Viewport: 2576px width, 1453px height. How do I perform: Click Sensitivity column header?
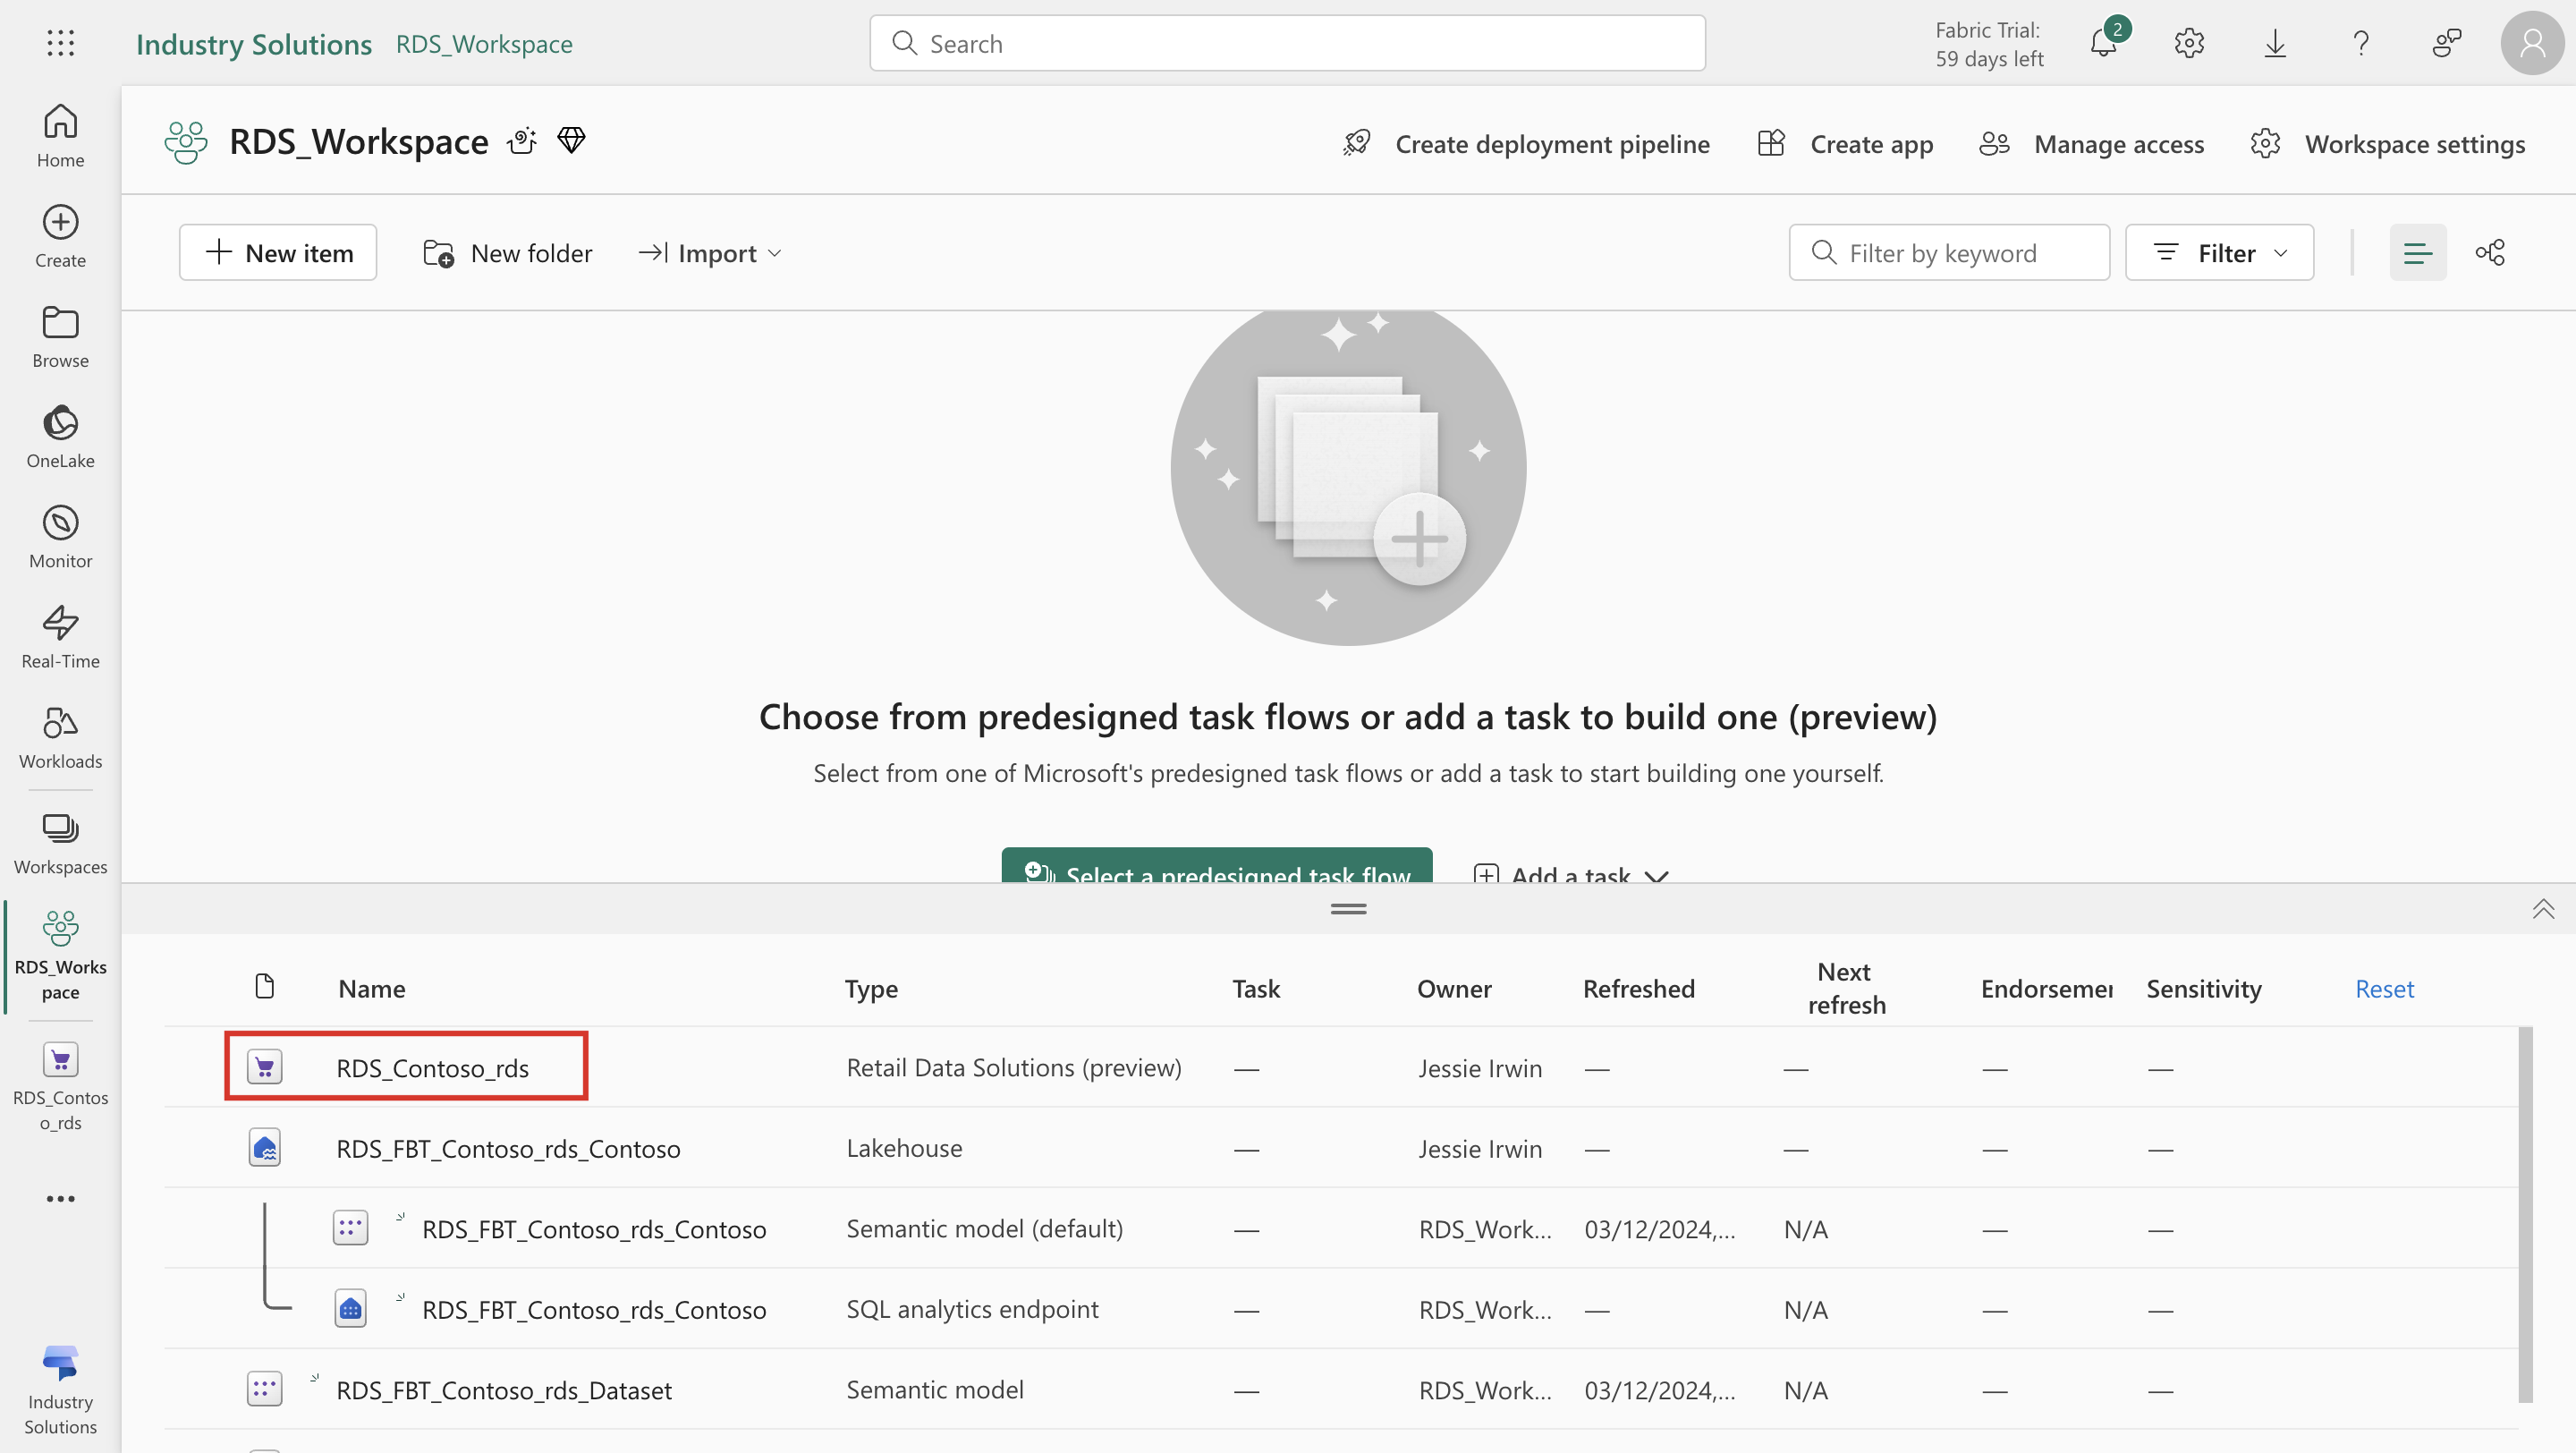(x=2204, y=989)
